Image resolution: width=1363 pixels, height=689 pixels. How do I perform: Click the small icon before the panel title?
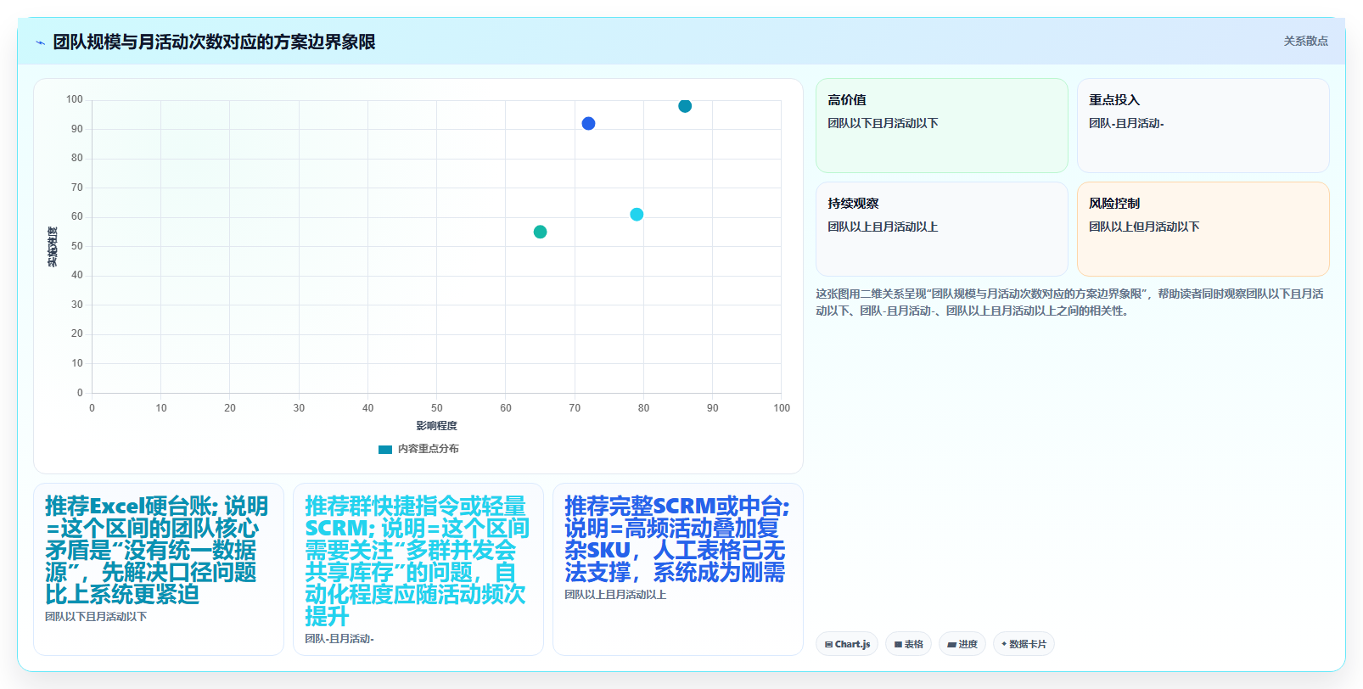[40, 42]
